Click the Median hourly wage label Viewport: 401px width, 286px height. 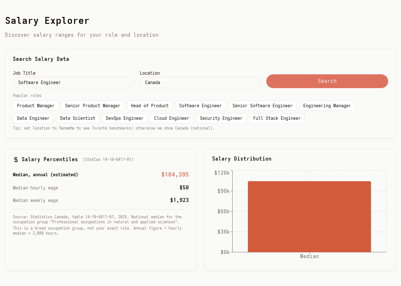click(35, 188)
